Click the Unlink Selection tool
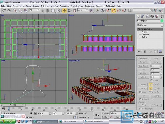The image size is (165, 124). [20, 10]
